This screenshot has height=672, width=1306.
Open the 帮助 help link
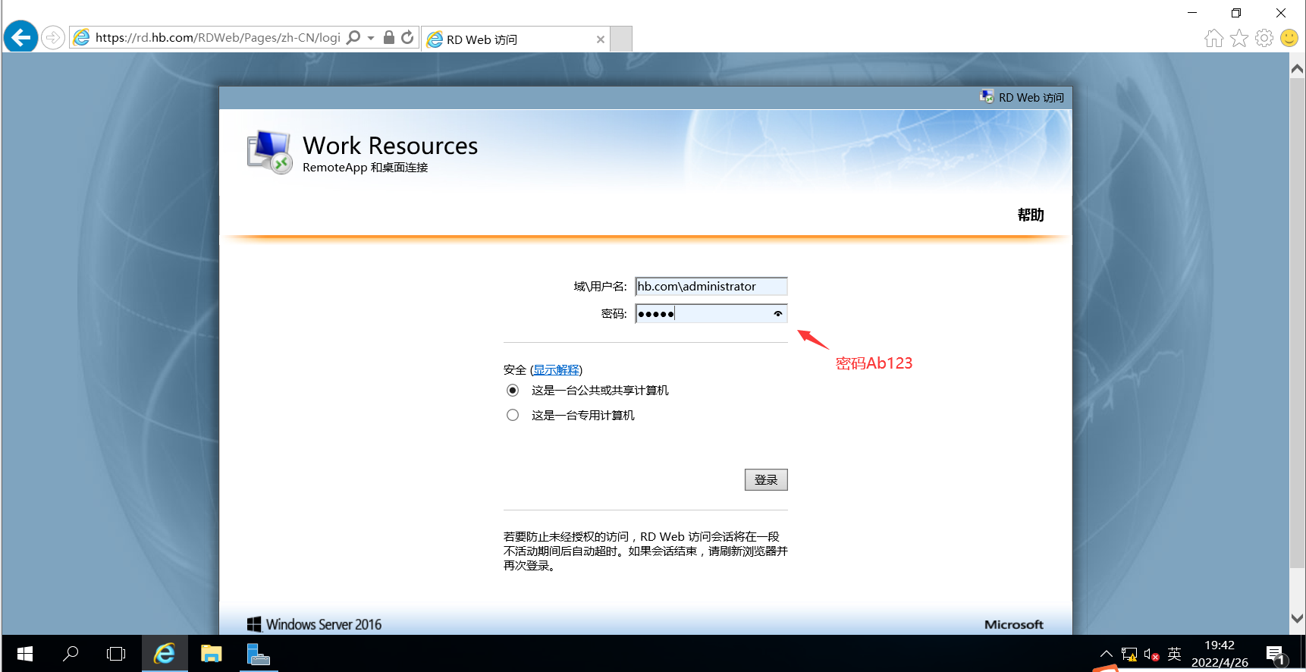tap(1031, 215)
